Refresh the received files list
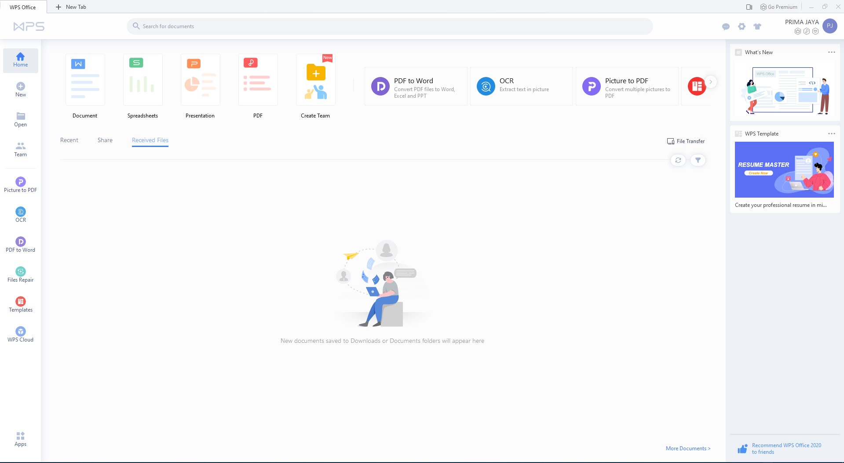 click(678, 160)
